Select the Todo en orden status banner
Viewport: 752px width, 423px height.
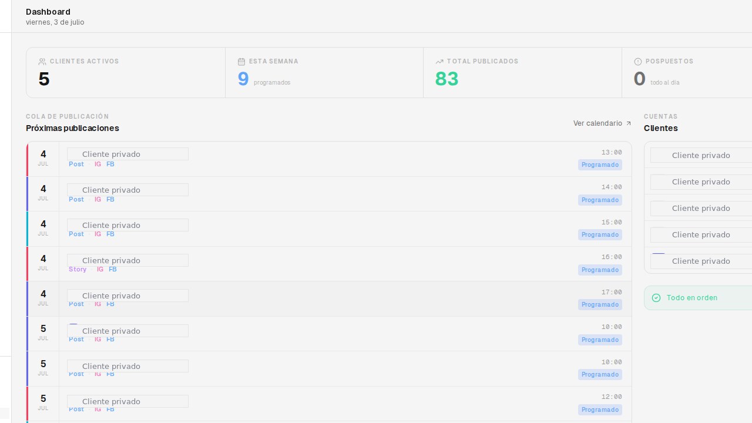[698, 298]
